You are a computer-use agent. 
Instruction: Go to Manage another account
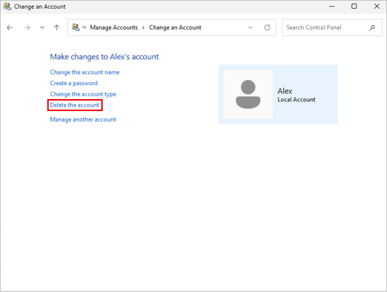click(x=83, y=120)
